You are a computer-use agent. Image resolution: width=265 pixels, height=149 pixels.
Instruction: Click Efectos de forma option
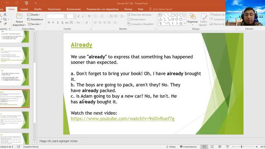(x=217, y=24)
